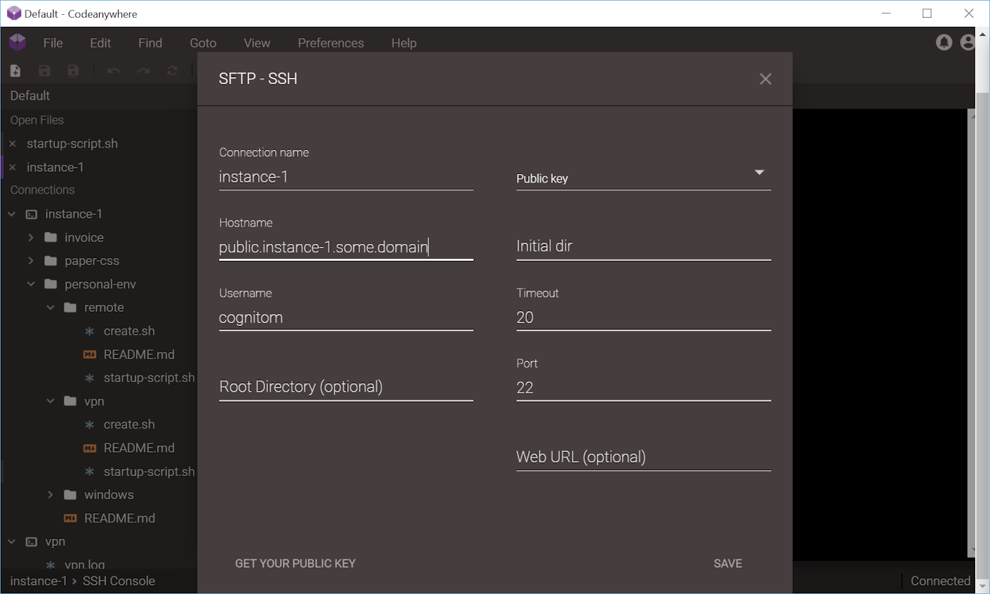This screenshot has width=990, height=594.
Task: Click the windows folder icon
Action: [x=70, y=494]
